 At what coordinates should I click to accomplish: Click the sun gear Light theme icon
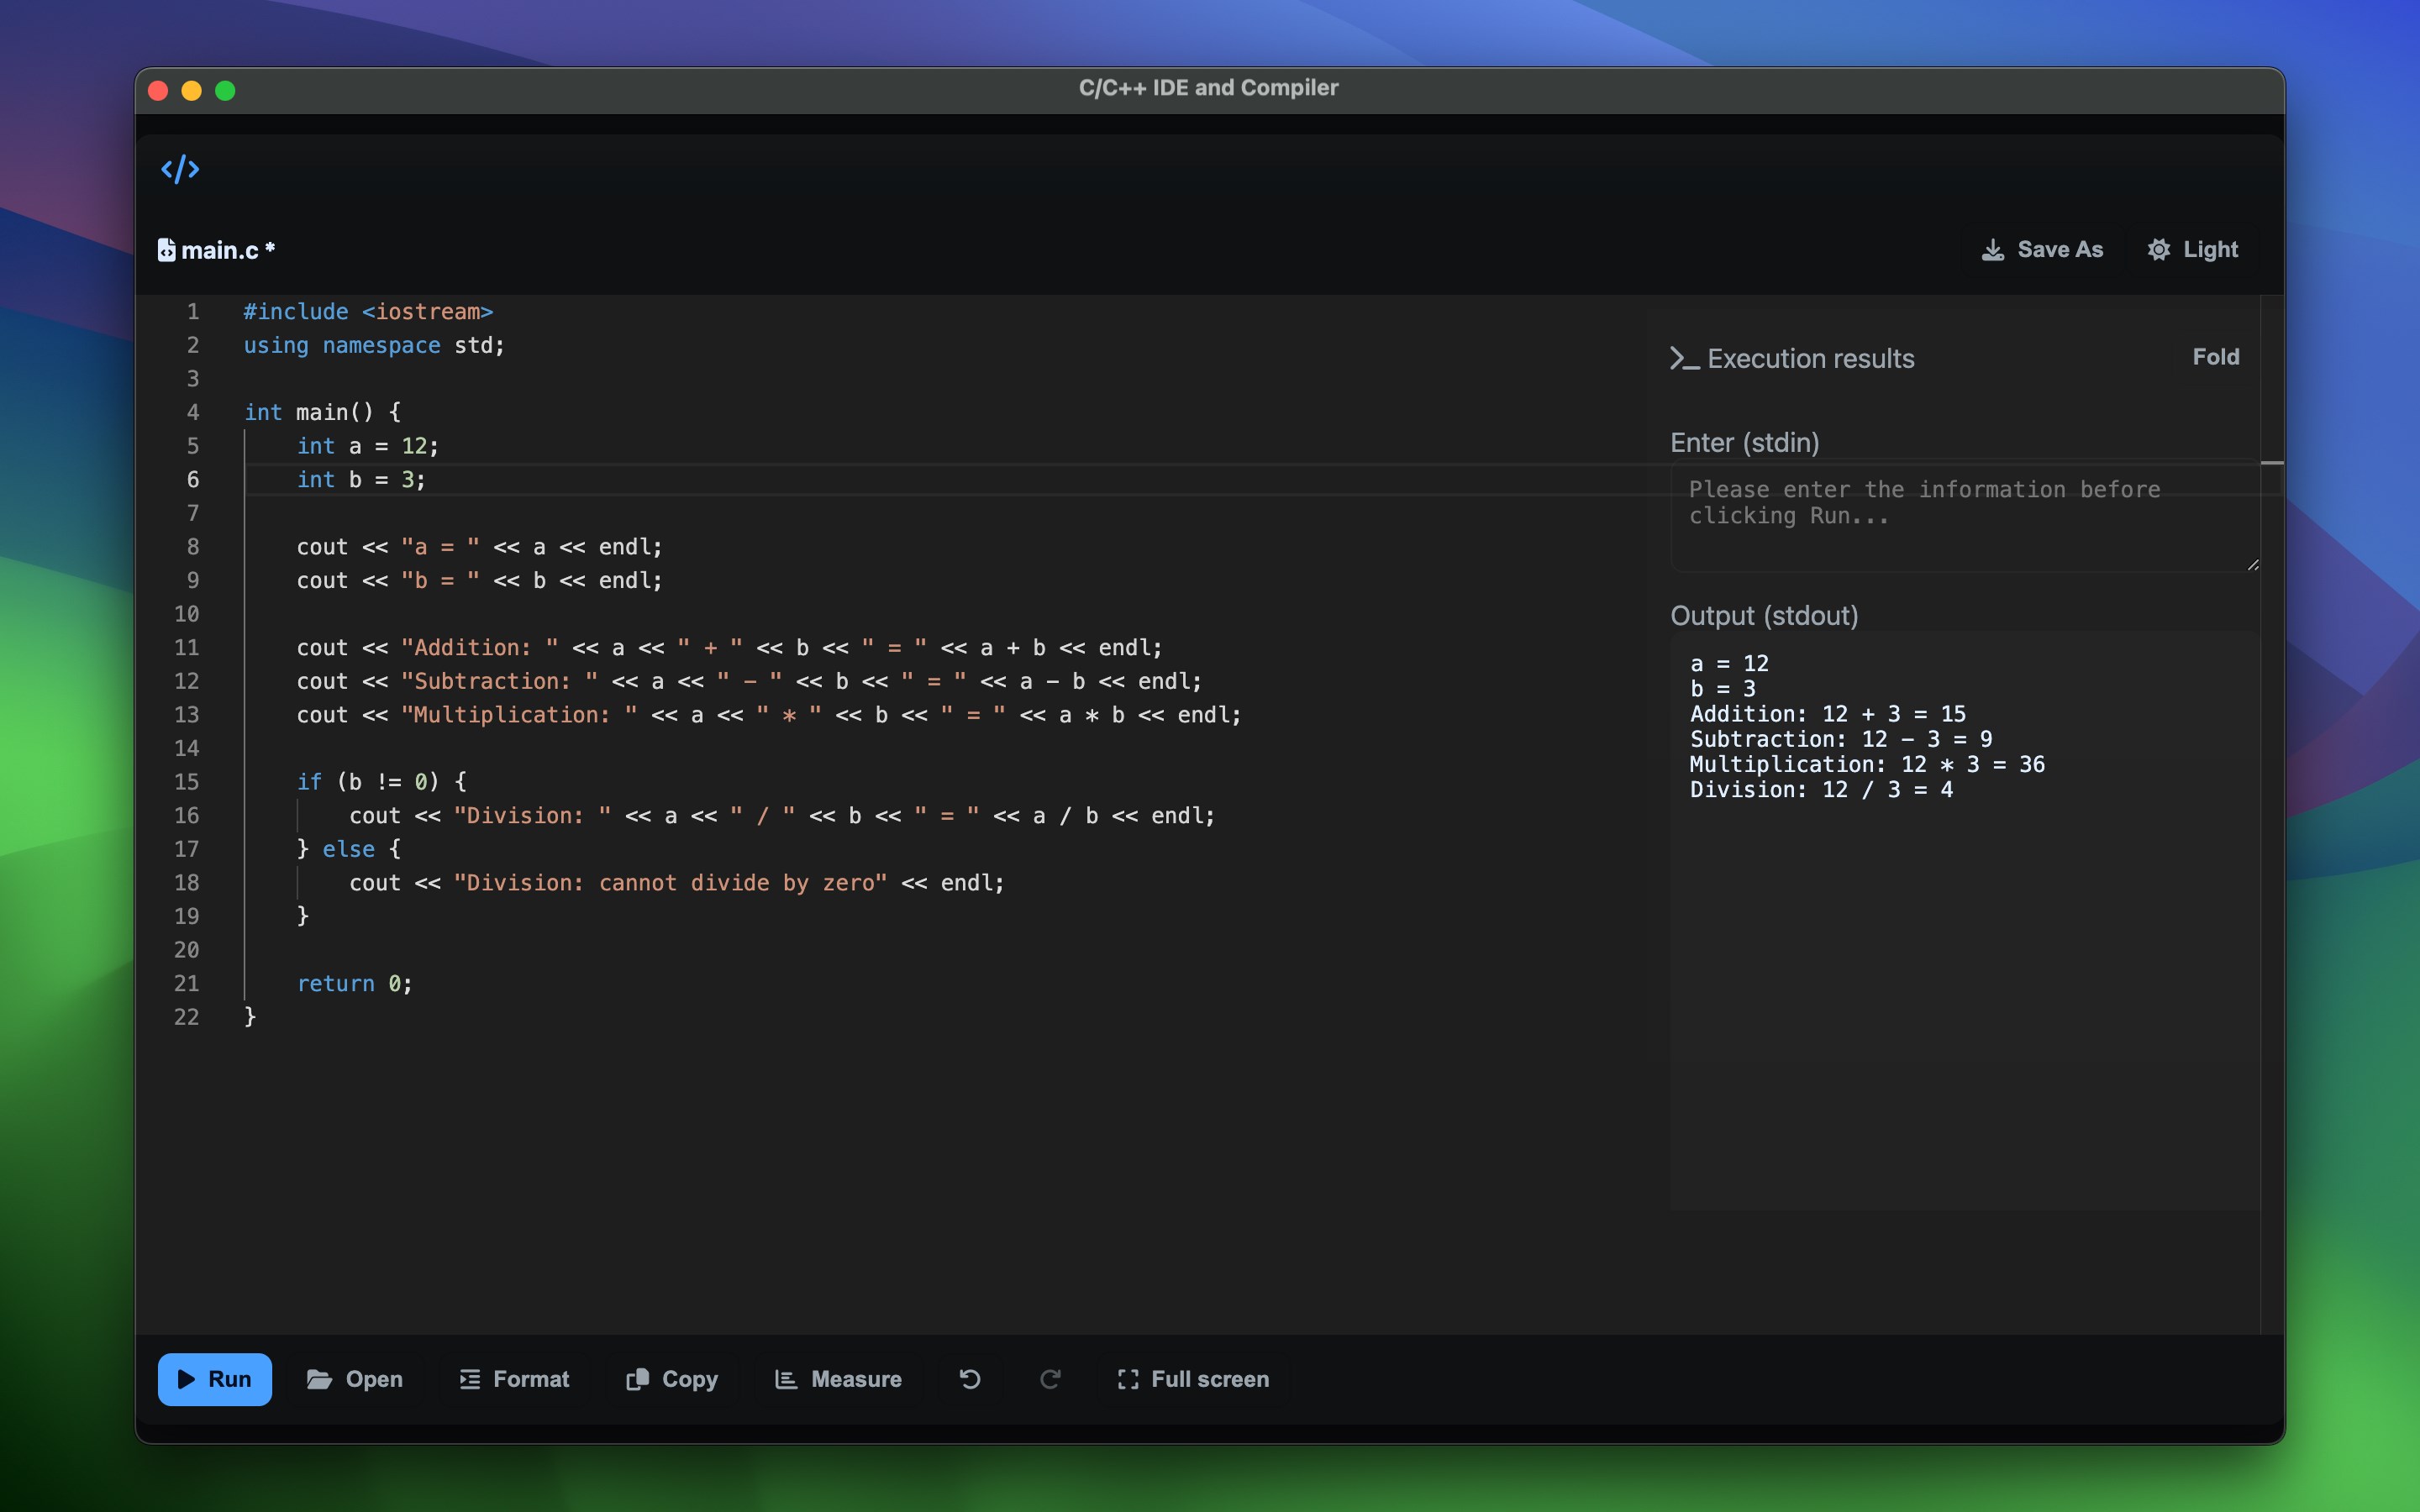point(2159,250)
